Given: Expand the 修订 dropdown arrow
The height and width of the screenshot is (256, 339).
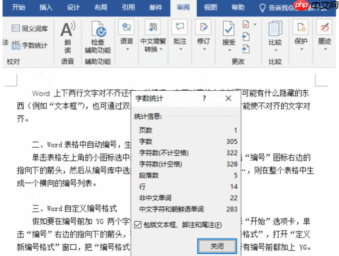Looking at the screenshot, I should [204, 49].
